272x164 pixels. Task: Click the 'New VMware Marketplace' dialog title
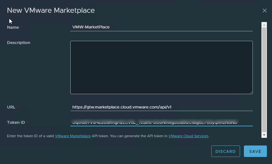[51, 11]
